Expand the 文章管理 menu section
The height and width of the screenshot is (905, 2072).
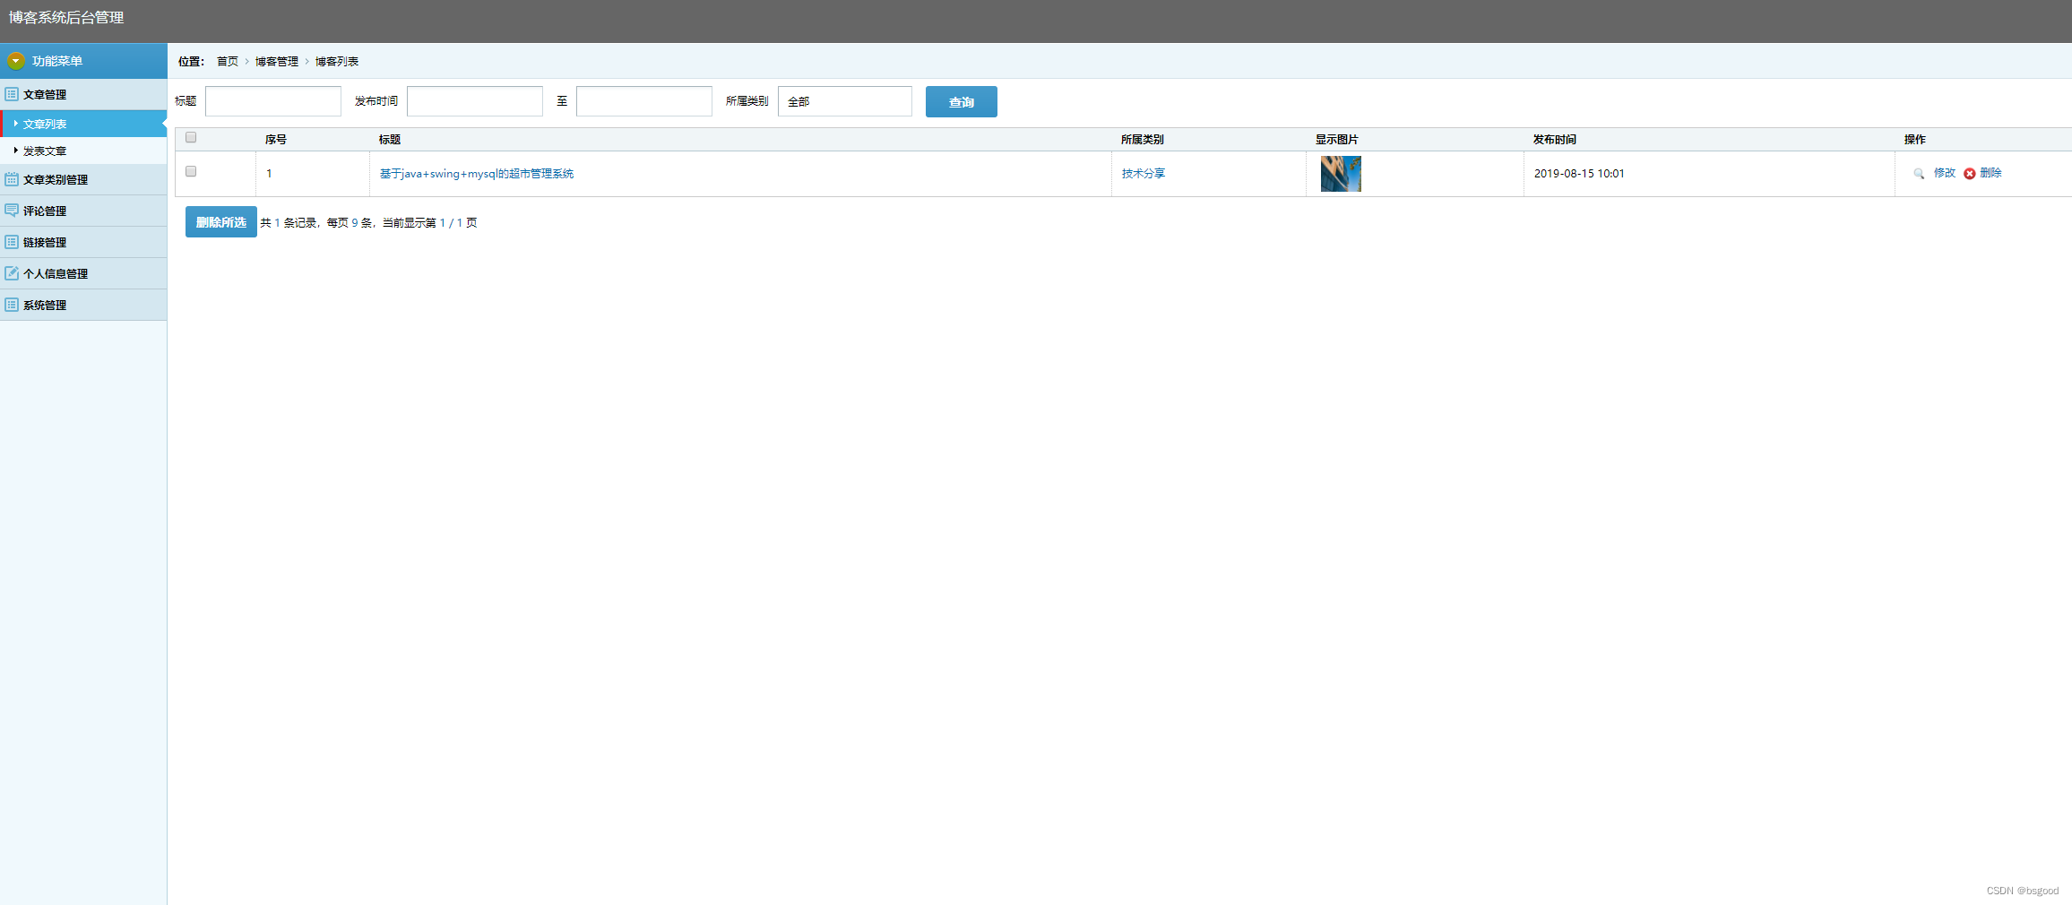(83, 94)
